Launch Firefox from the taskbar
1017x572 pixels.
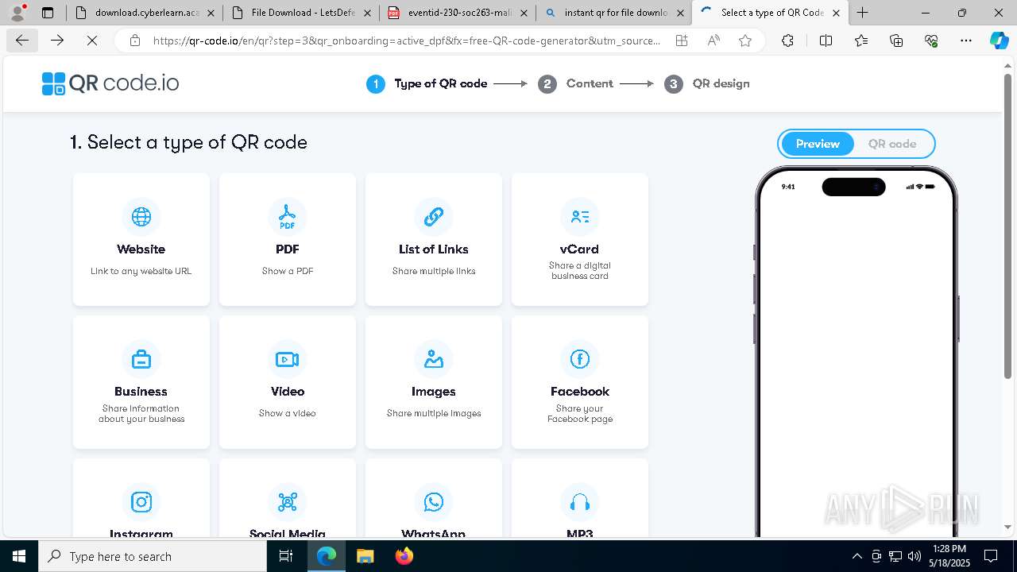404,556
